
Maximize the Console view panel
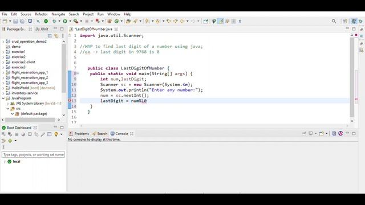click(x=354, y=133)
